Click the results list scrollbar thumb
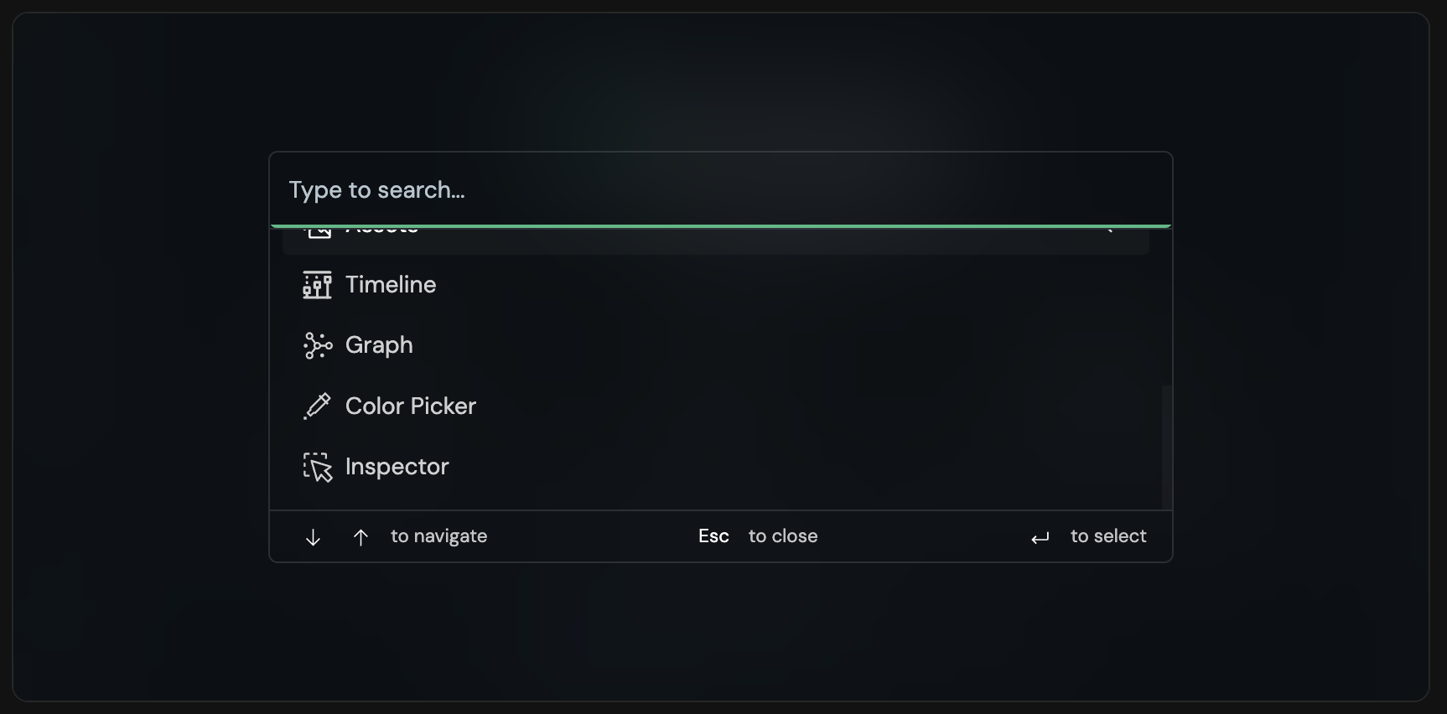Viewport: 1447px width, 714px height. pyautogui.click(x=1166, y=447)
